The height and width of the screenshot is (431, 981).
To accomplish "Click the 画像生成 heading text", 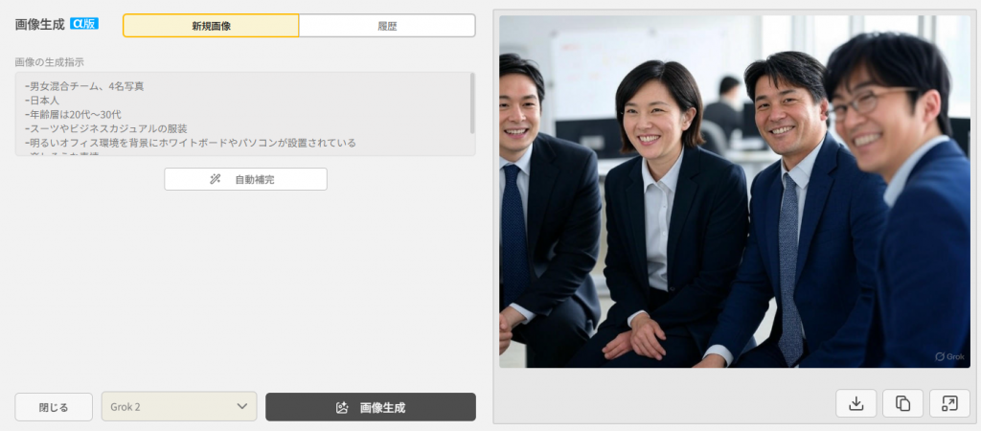I will (x=40, y=24).
